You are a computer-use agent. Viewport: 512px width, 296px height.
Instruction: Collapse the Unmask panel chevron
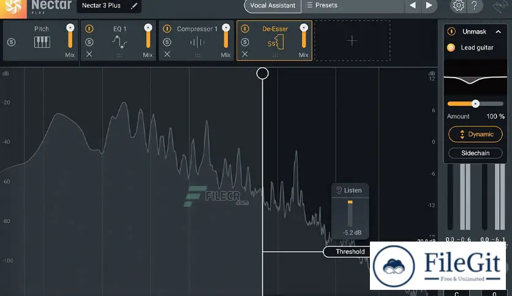(x=499, y=32)
